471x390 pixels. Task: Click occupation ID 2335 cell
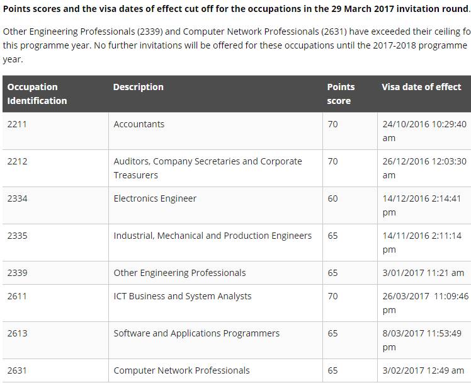click(17, 236)
